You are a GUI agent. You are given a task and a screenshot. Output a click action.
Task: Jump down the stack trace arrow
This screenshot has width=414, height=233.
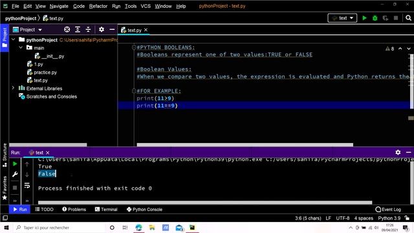click(27, 175)
